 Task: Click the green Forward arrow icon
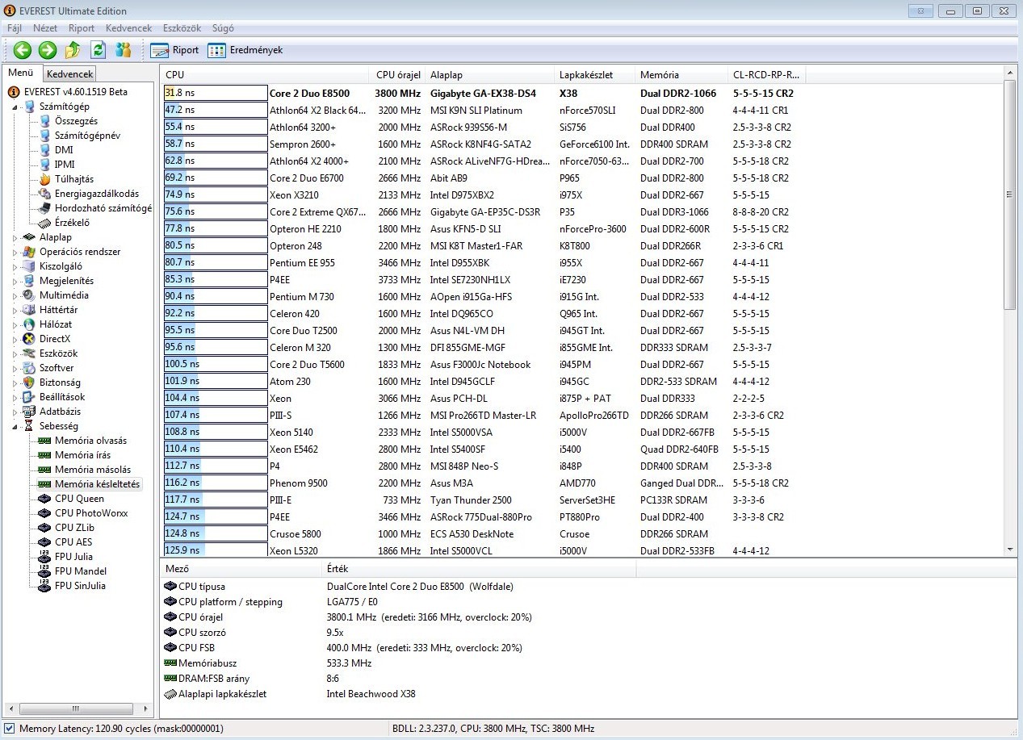point(48,50)
